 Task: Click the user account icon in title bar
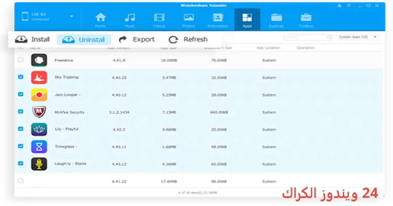click(339, 5)
